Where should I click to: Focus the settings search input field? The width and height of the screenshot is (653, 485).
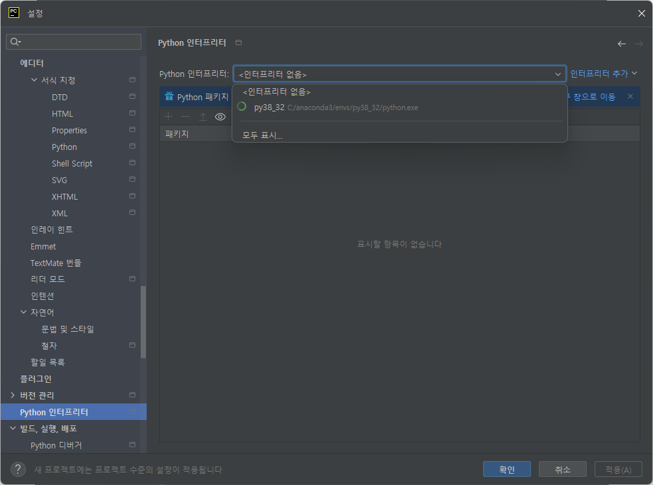(x=74, y=42)
